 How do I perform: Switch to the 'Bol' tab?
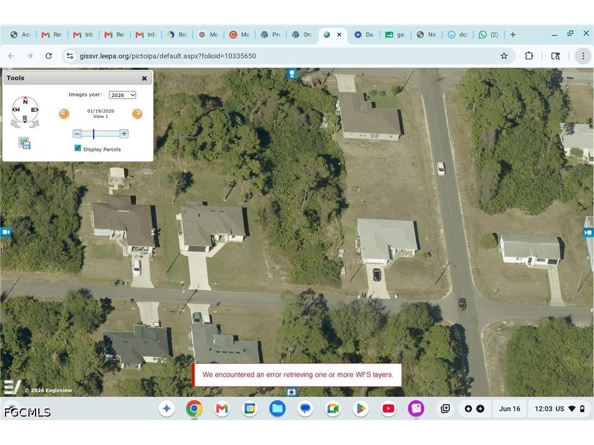coord(177,34)
